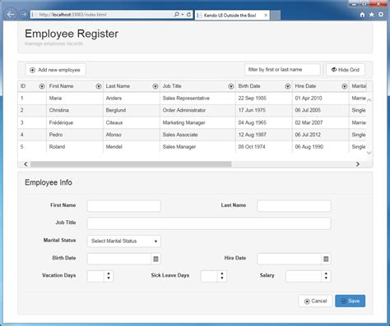Viewport: 390px width, 326px height.
Task: Click the Marital column header
Action: click(x=359, y=86)
